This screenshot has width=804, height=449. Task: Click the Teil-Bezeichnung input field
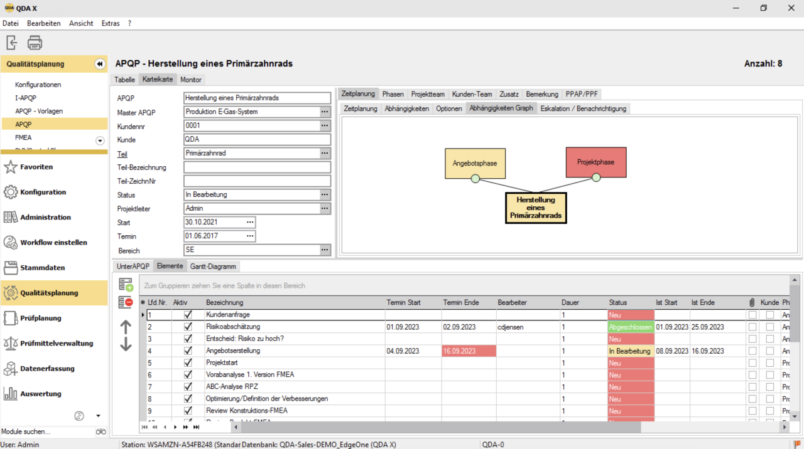pyautogui.click(x=257, y=167)
